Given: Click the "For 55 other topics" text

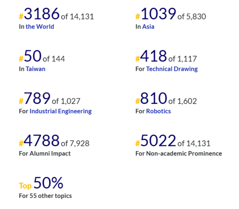Looking at the screenshot, I should [x=45, y=196].
